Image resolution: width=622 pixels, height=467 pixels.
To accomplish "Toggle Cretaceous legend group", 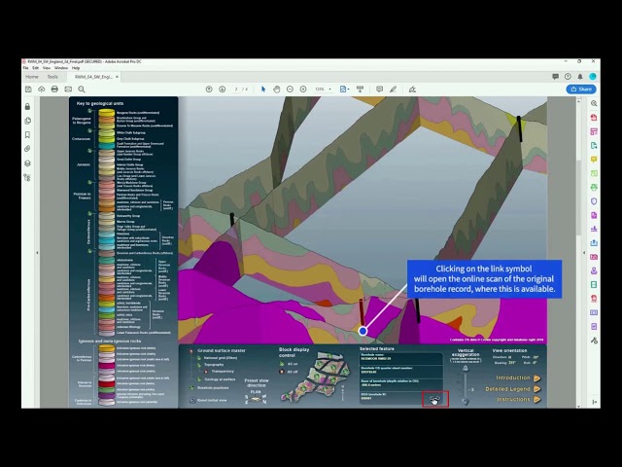I will [90, 130].
